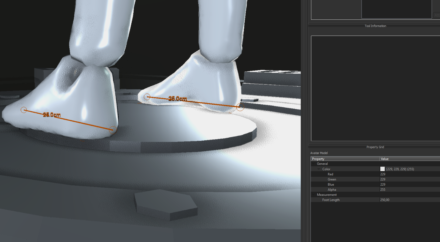
Task: Select the heel handle on the background foot
Action: 240,107
